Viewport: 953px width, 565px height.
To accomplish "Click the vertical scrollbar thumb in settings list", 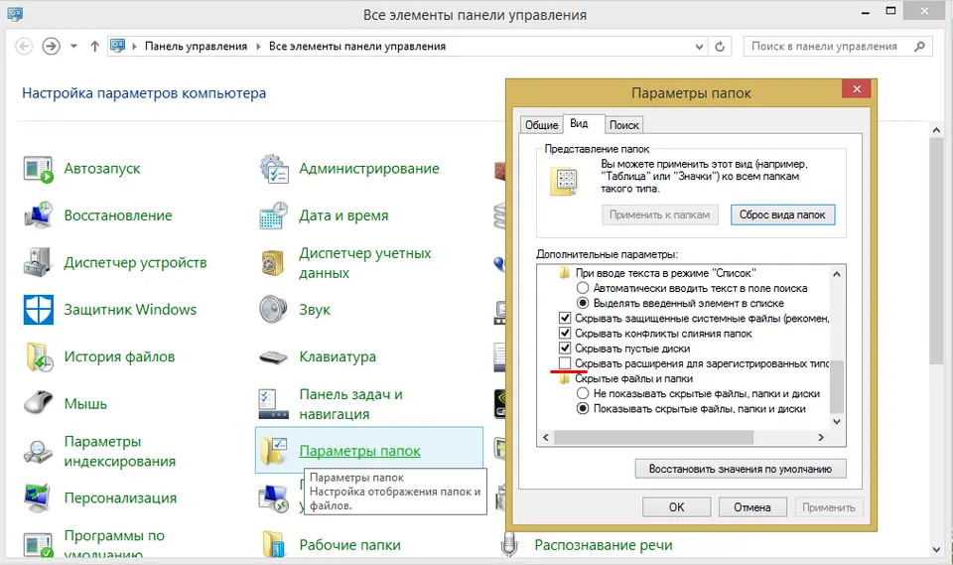I will [837, 387].
